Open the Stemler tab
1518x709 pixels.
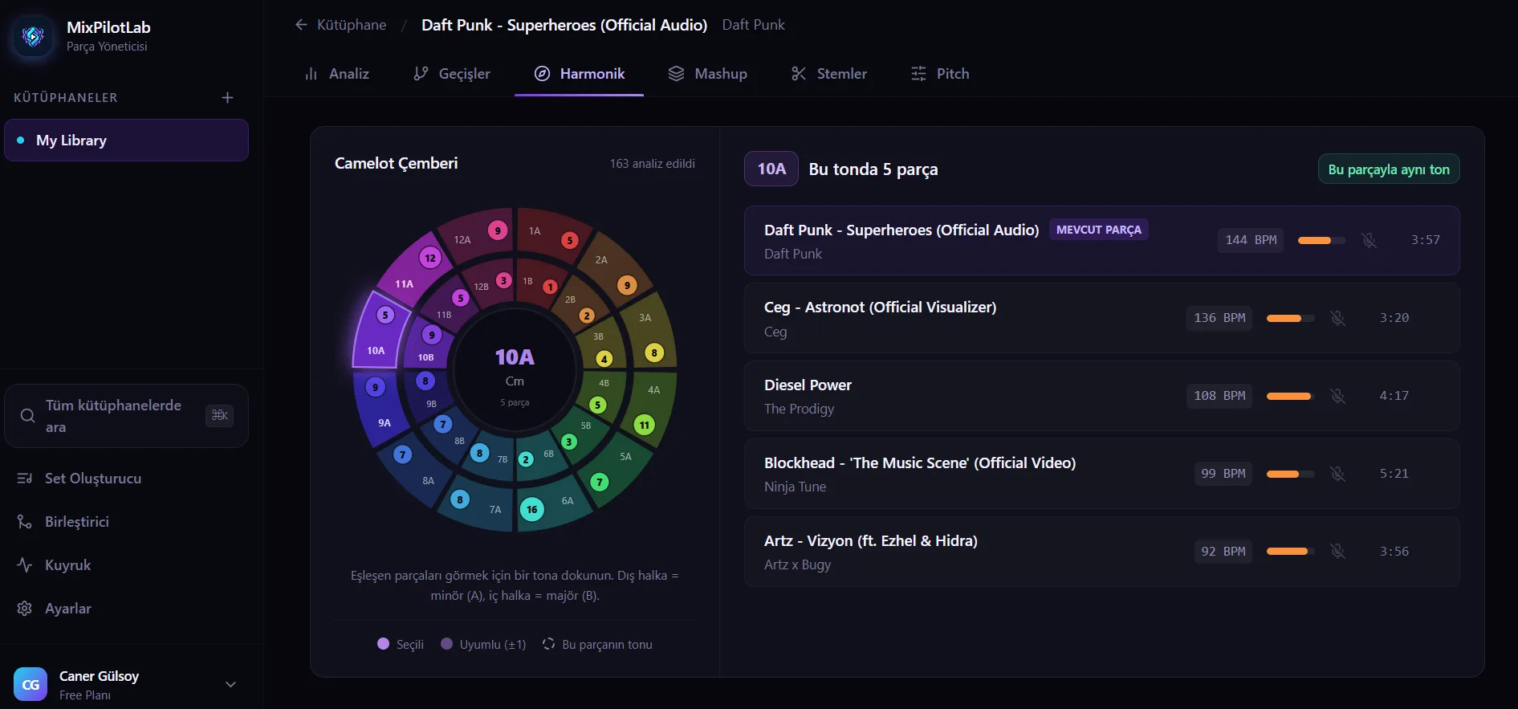tap(828, 74)
